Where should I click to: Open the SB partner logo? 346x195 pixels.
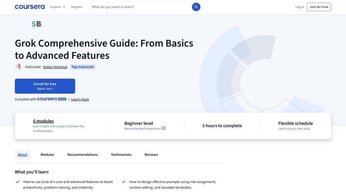coord(36,24)
